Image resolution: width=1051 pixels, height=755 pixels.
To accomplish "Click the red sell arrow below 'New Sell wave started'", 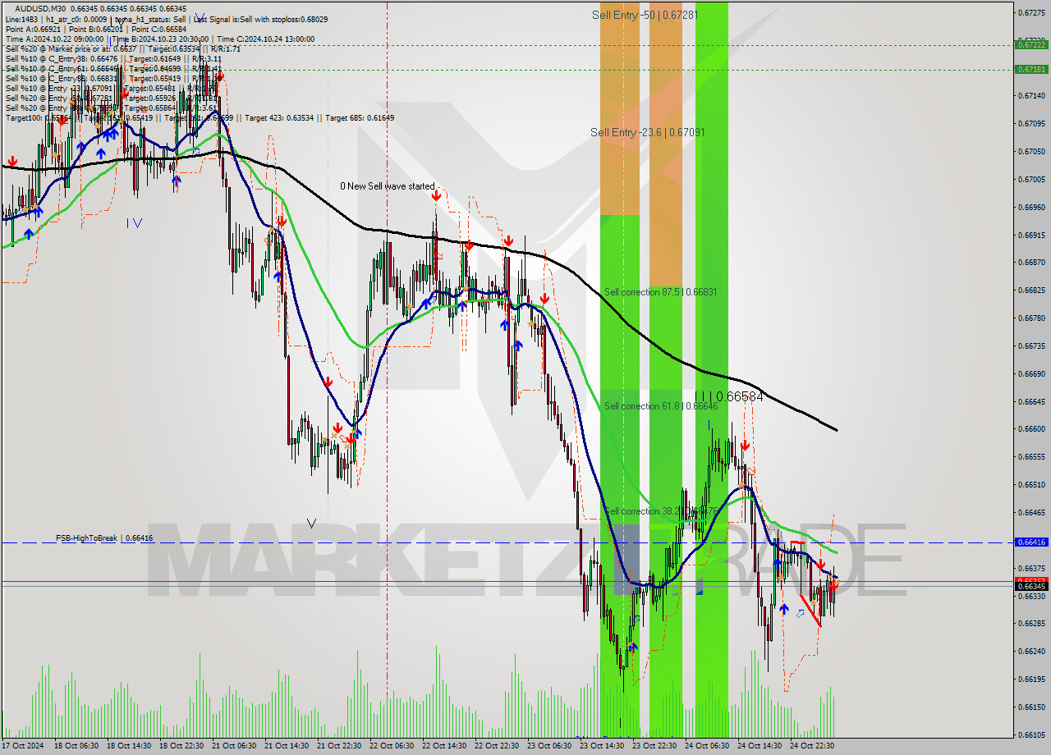I will 436,197.
